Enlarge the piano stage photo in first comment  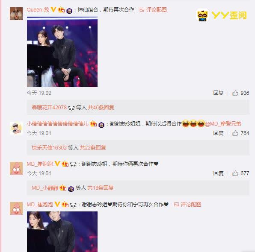62,52
